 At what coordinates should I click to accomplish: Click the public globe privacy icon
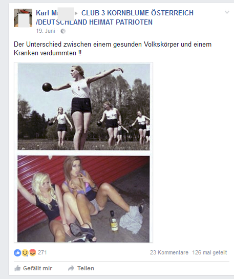click(63, 31)
